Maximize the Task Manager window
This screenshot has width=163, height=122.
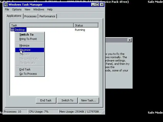tap(97, 5)
